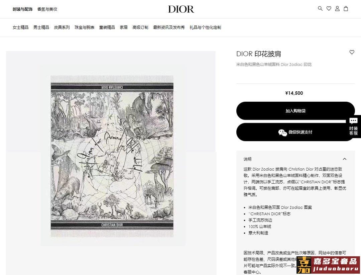This screenshot has height=275, width=361.
Task: Open the shopping bag icon
Action: pos(346,8)
